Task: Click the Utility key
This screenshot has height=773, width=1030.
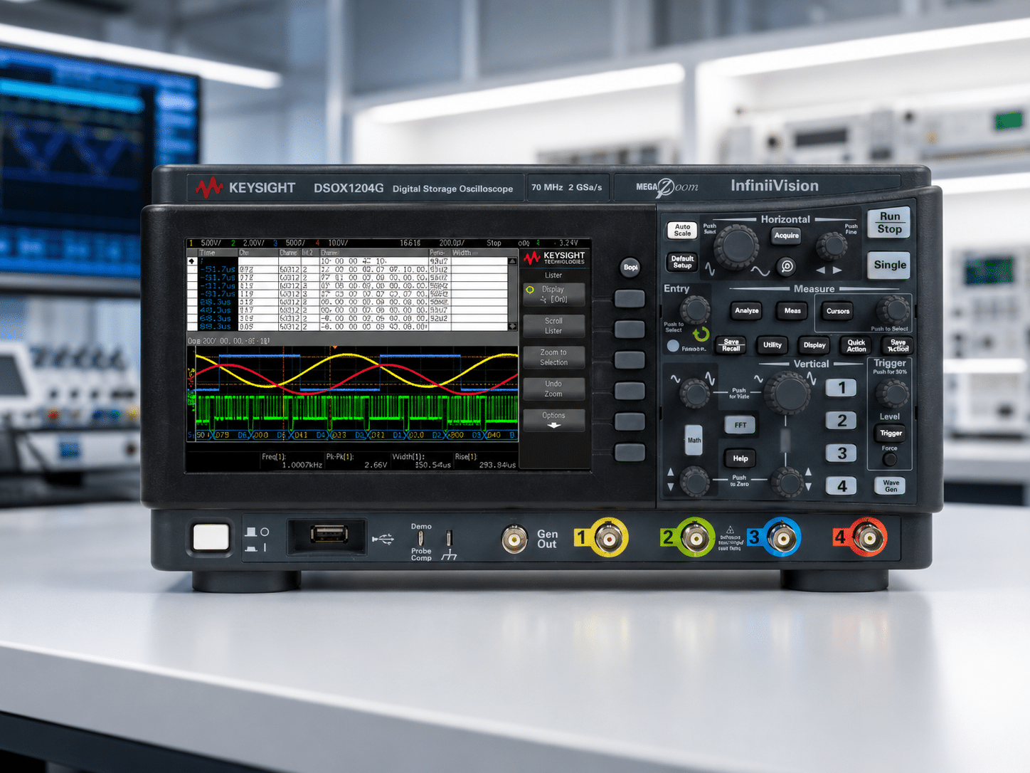Action: click(772, 345)
